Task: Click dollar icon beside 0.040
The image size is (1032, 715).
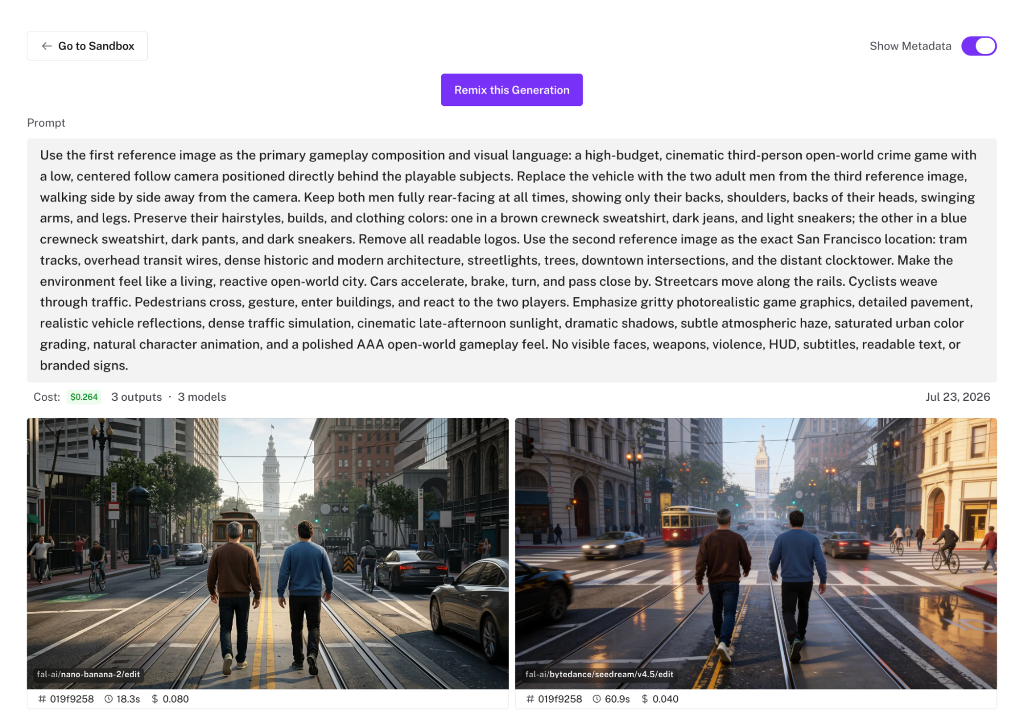Action: tap(644, 698)
